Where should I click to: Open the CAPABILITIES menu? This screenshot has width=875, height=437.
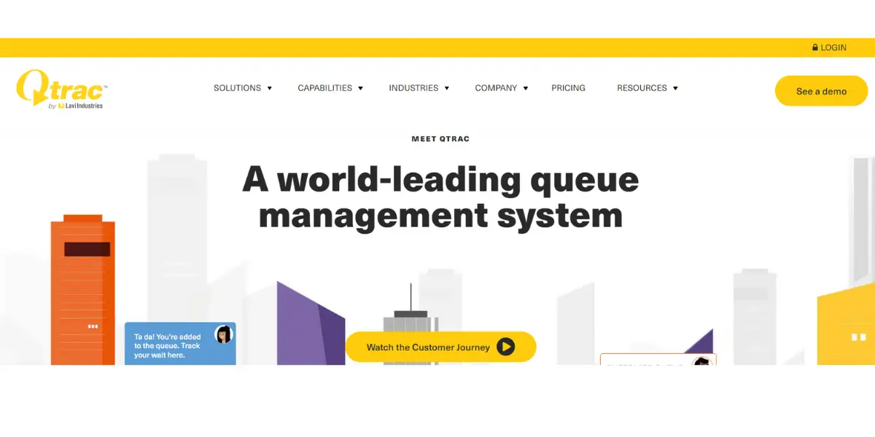(x=324, y=88)
